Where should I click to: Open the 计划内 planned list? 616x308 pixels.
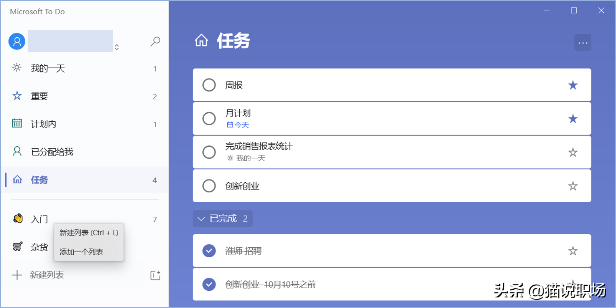coord(43,124)
